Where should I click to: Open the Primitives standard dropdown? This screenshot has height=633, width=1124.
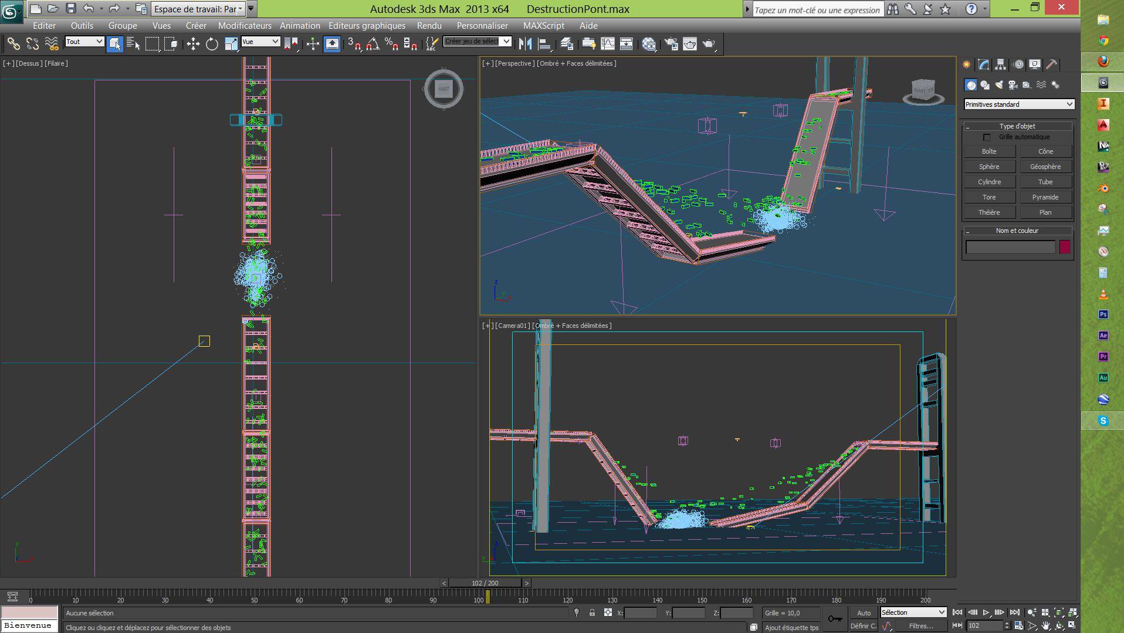click(1019, 104)
